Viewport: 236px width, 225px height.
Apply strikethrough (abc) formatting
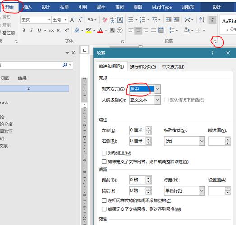[x=51, y=31]
